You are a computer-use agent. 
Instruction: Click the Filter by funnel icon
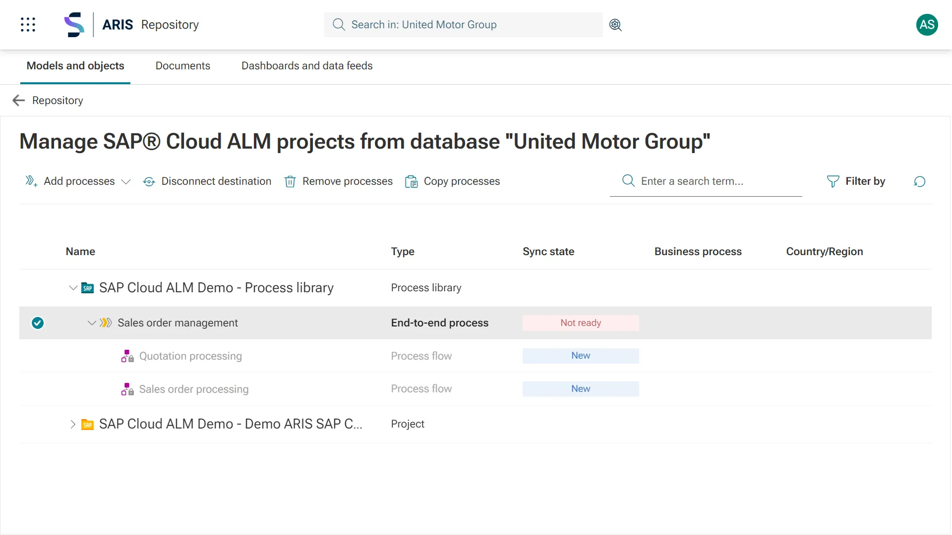click(x=833, y=181)
